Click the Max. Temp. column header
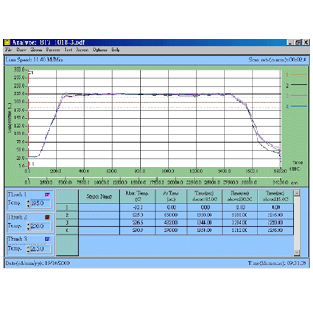Screen dimensions: 313x313 point(137,196)
